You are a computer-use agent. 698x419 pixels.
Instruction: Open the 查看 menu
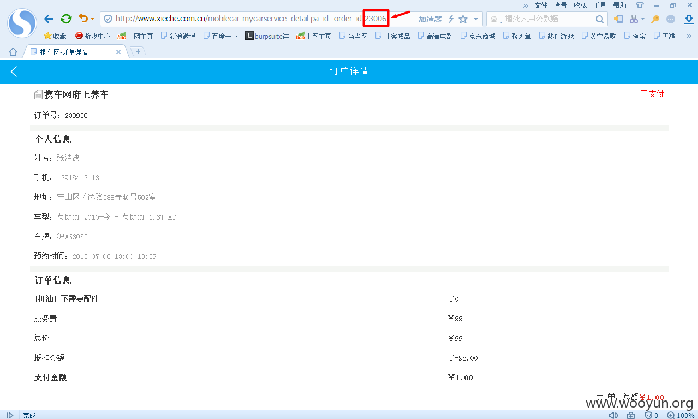(x=560, y=5)
